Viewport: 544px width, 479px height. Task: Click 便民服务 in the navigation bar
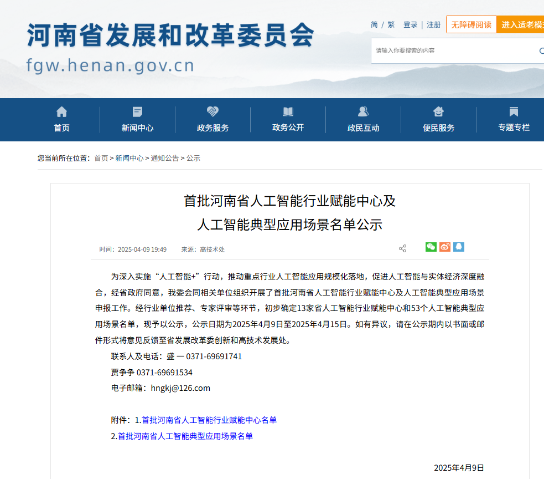pyautogui.click(x=438, y=119)
